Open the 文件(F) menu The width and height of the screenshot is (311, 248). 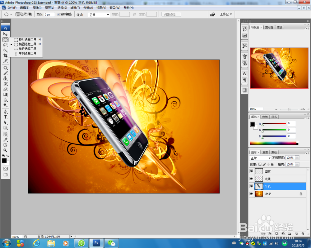(x=12, y=8)
